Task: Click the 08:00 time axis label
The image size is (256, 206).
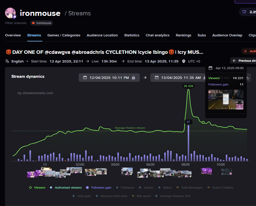Action: [x=186, y=165]
